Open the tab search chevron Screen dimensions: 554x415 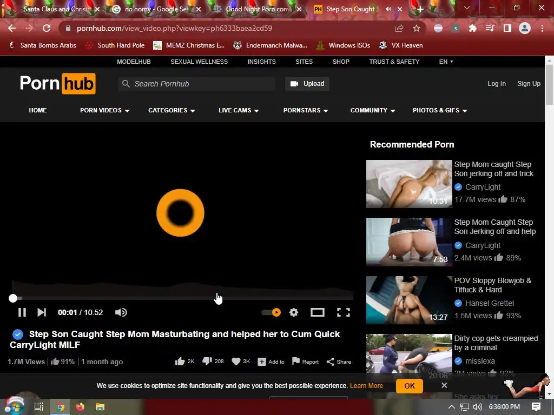pyautogui.click(x=467, y=8)
